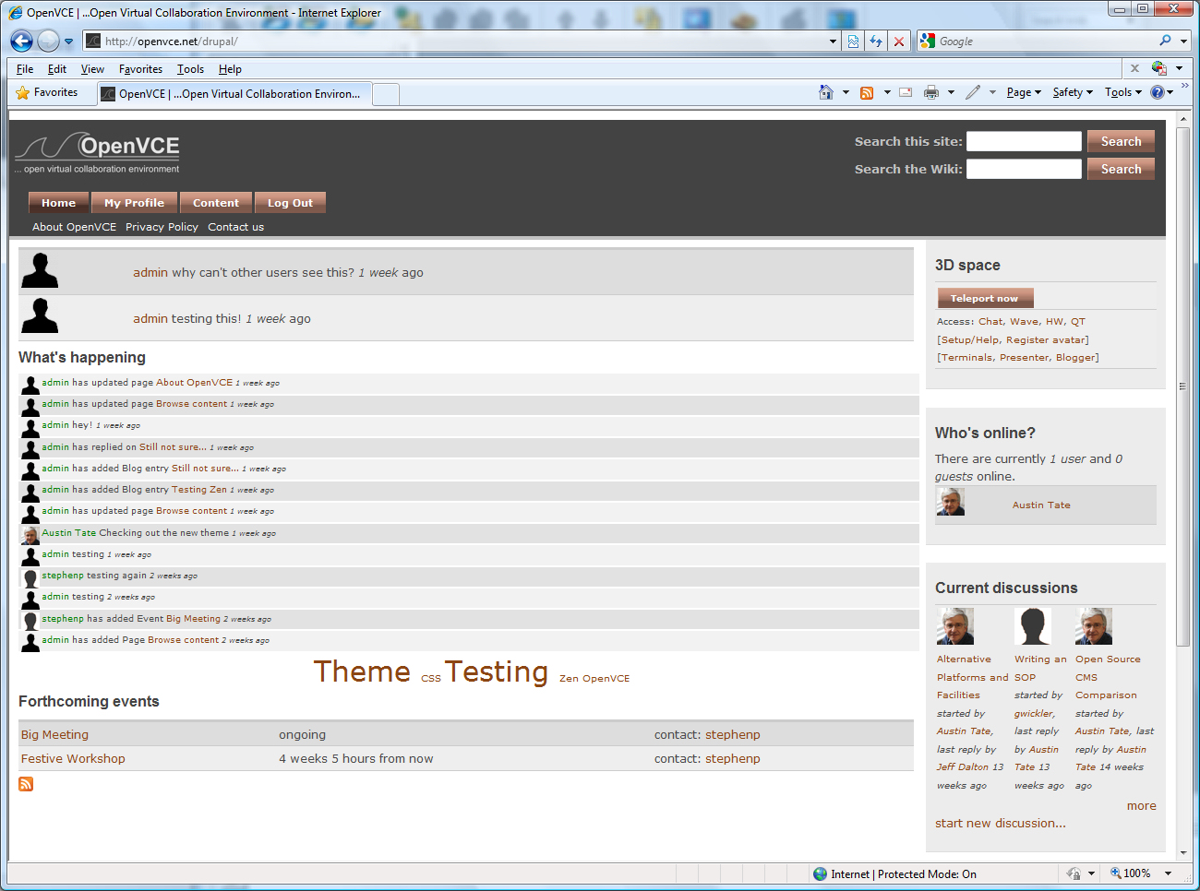Toggle Compatibility View broken-page icon
This screenshot has height=891, width=1200.
[x=853, y=42]
